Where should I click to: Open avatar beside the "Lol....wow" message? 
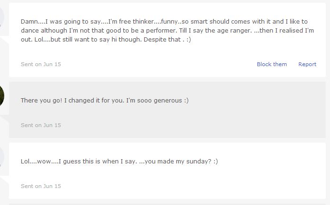tap(2, 157)
